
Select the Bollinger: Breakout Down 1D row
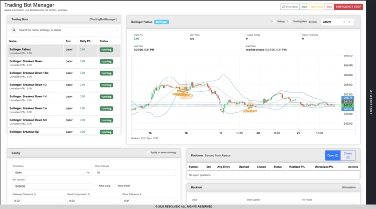point(64,86)
